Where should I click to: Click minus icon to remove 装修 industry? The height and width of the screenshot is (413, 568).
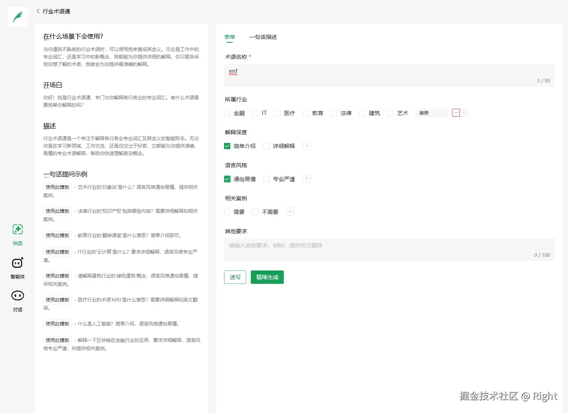[456, 113]
